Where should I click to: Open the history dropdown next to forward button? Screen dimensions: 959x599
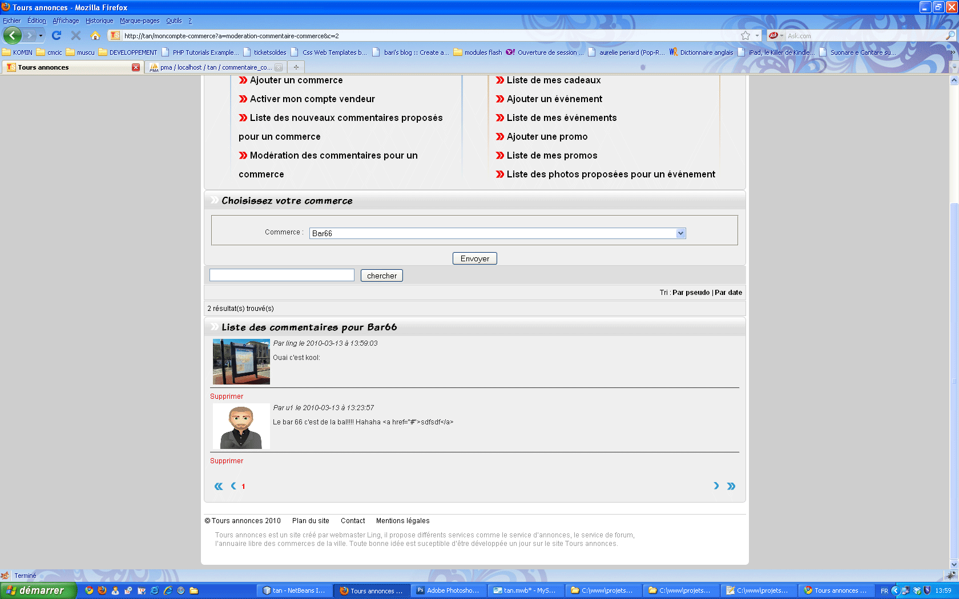coord(41,35)
